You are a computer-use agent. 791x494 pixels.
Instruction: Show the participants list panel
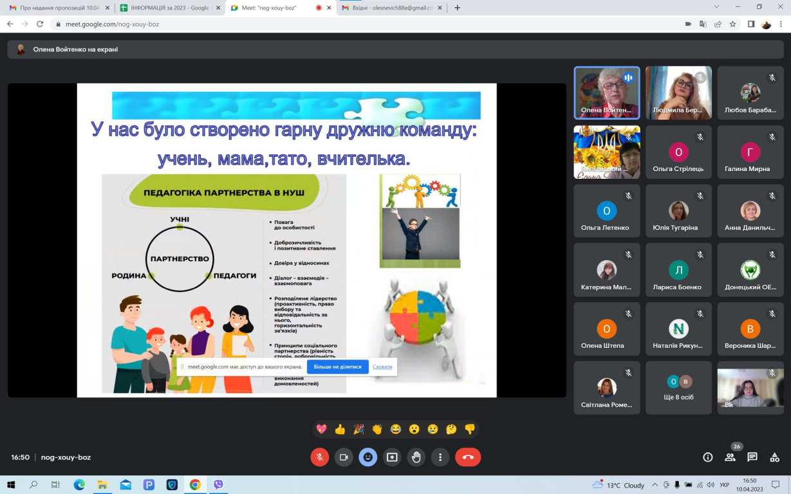[730, 457]
